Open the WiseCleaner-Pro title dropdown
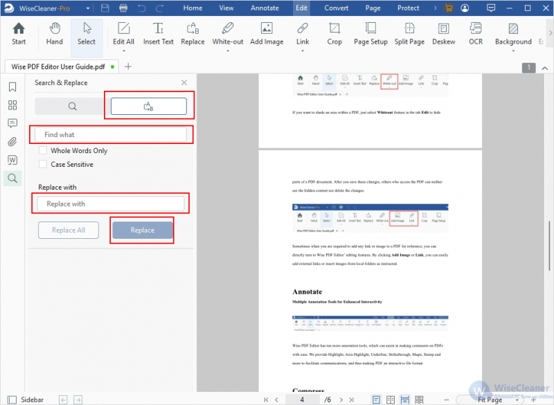This screenshot has width=554, height=405. click(x=88, y=8)
